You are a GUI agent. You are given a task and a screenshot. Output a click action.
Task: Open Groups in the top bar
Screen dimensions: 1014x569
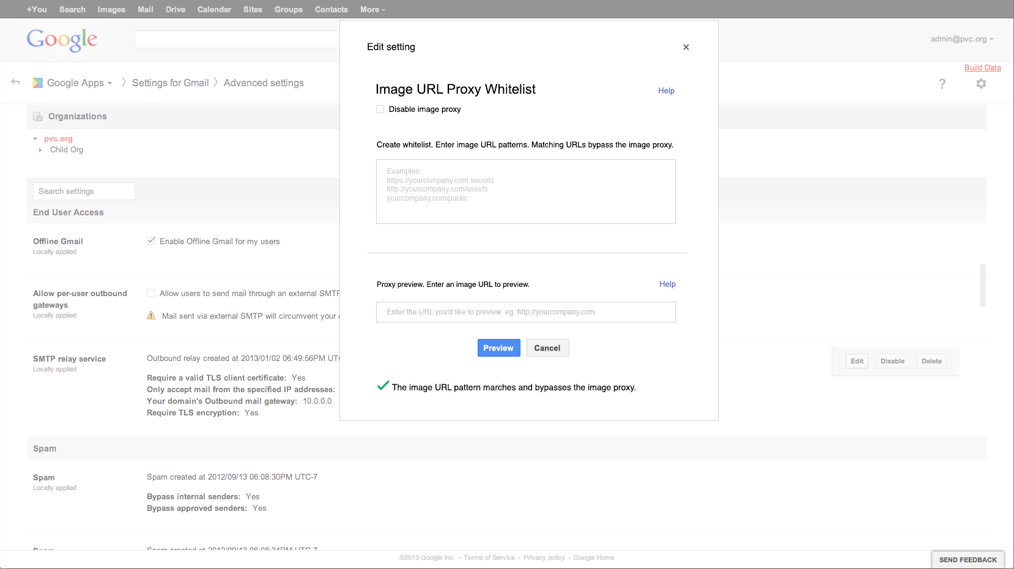289,9
